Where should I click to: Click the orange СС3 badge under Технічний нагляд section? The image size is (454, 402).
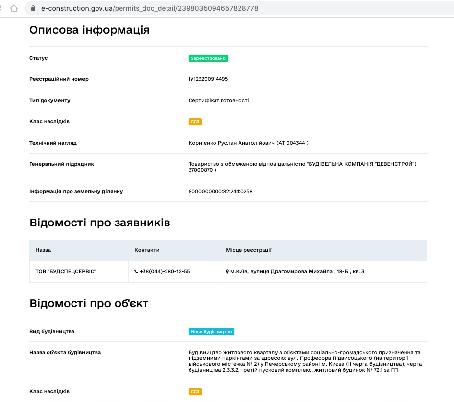(195, 122)
